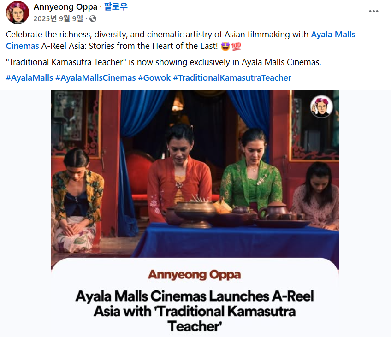Open the #AyalaMallsCinemas hashtag
This screenshot has width=391, height=337.
tap(95, 78)
